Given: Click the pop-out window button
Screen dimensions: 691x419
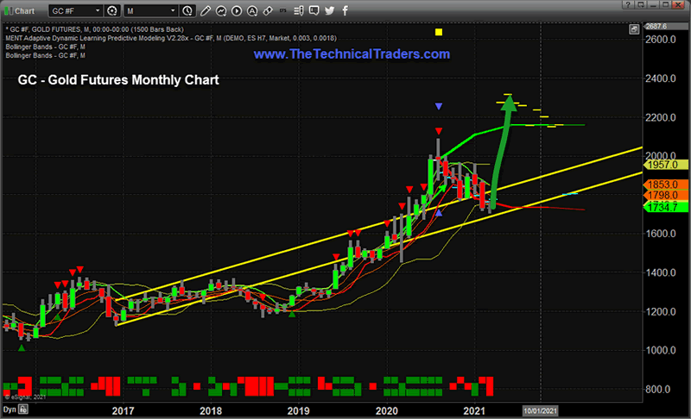Looking at the screenshot, I should coord(641,5).
